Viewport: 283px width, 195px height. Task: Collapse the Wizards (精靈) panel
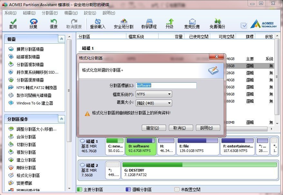click(x=62, y=39)
